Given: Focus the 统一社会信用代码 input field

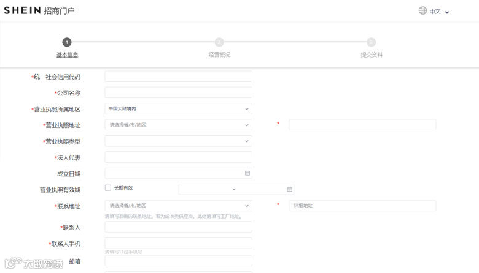Looking at the screenshot, I should (179, 77).
